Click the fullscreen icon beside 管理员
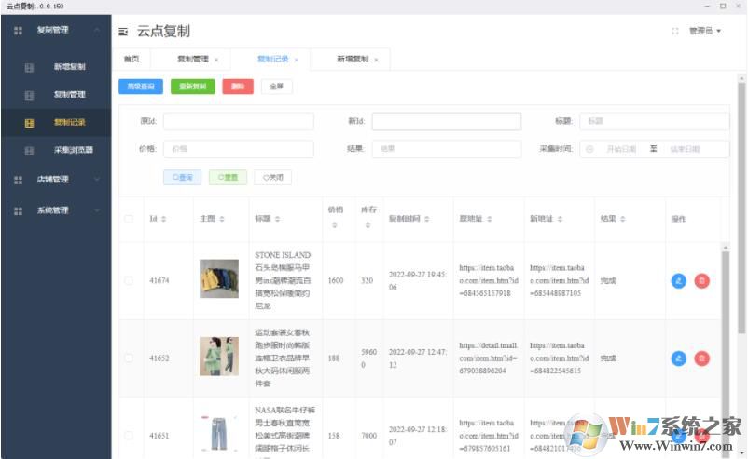This screenshot has height=459, width=748. (674, 32)
